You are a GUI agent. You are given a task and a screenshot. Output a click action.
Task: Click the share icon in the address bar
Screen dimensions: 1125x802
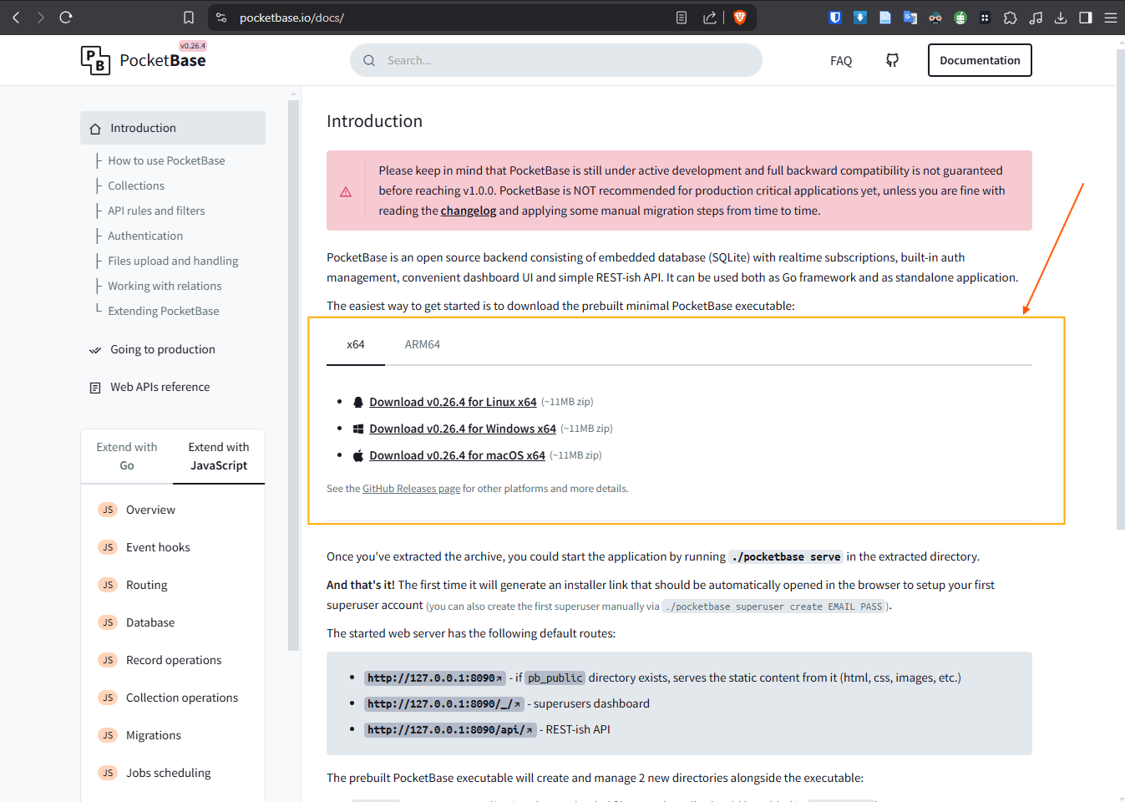point(710,18)
